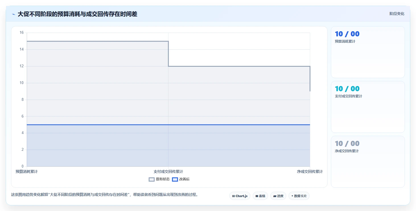Click the 阶段变化 label in header
Screen dimensions: 416x211
[397, 14]
